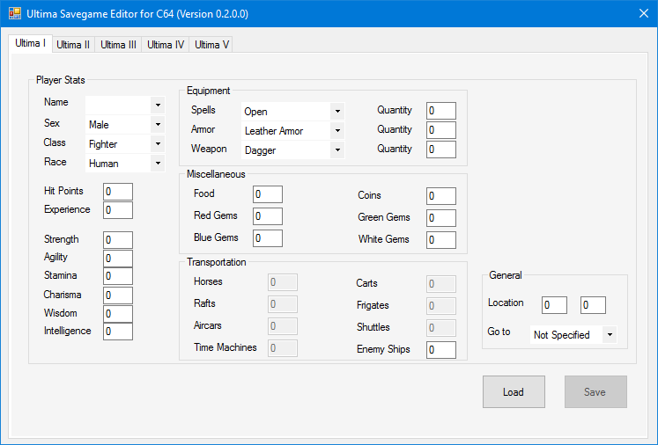This screenshot has height=445, width=658.
Task: Focus the Red Gems field
Action: click(268, 216)
